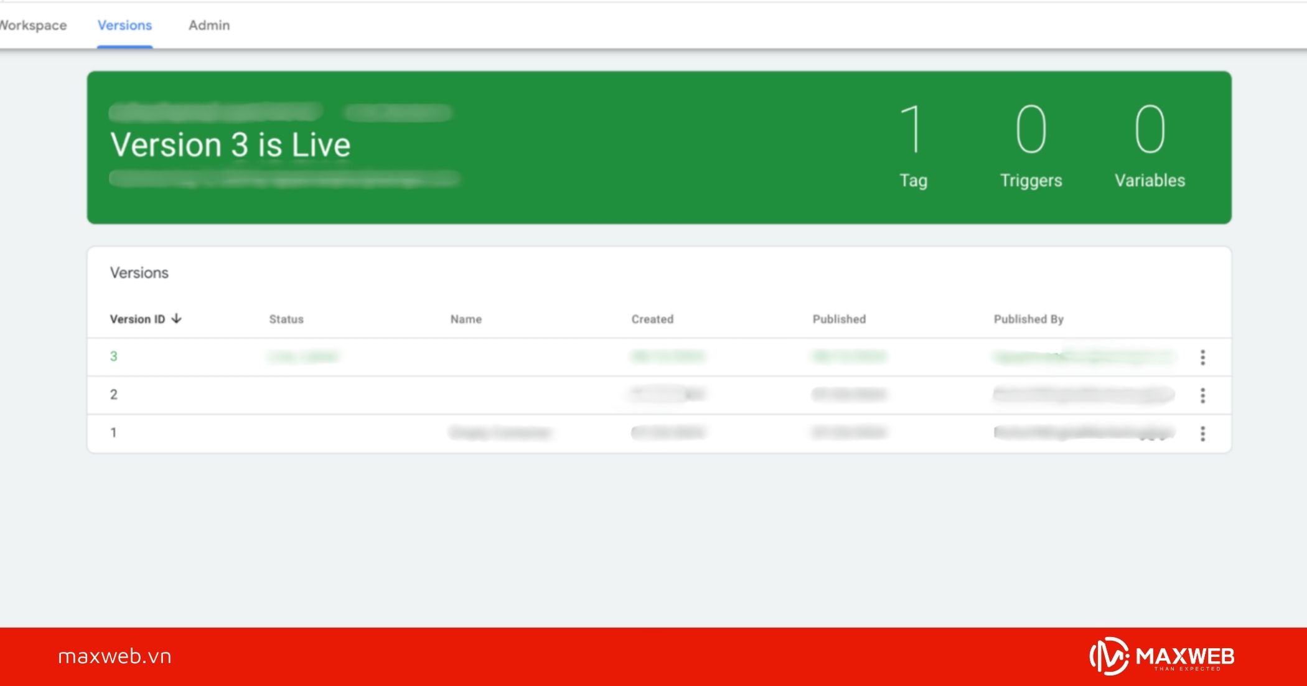Click the Published column header
This screenshot has width=1307, height=686.
tap(839, 319)
